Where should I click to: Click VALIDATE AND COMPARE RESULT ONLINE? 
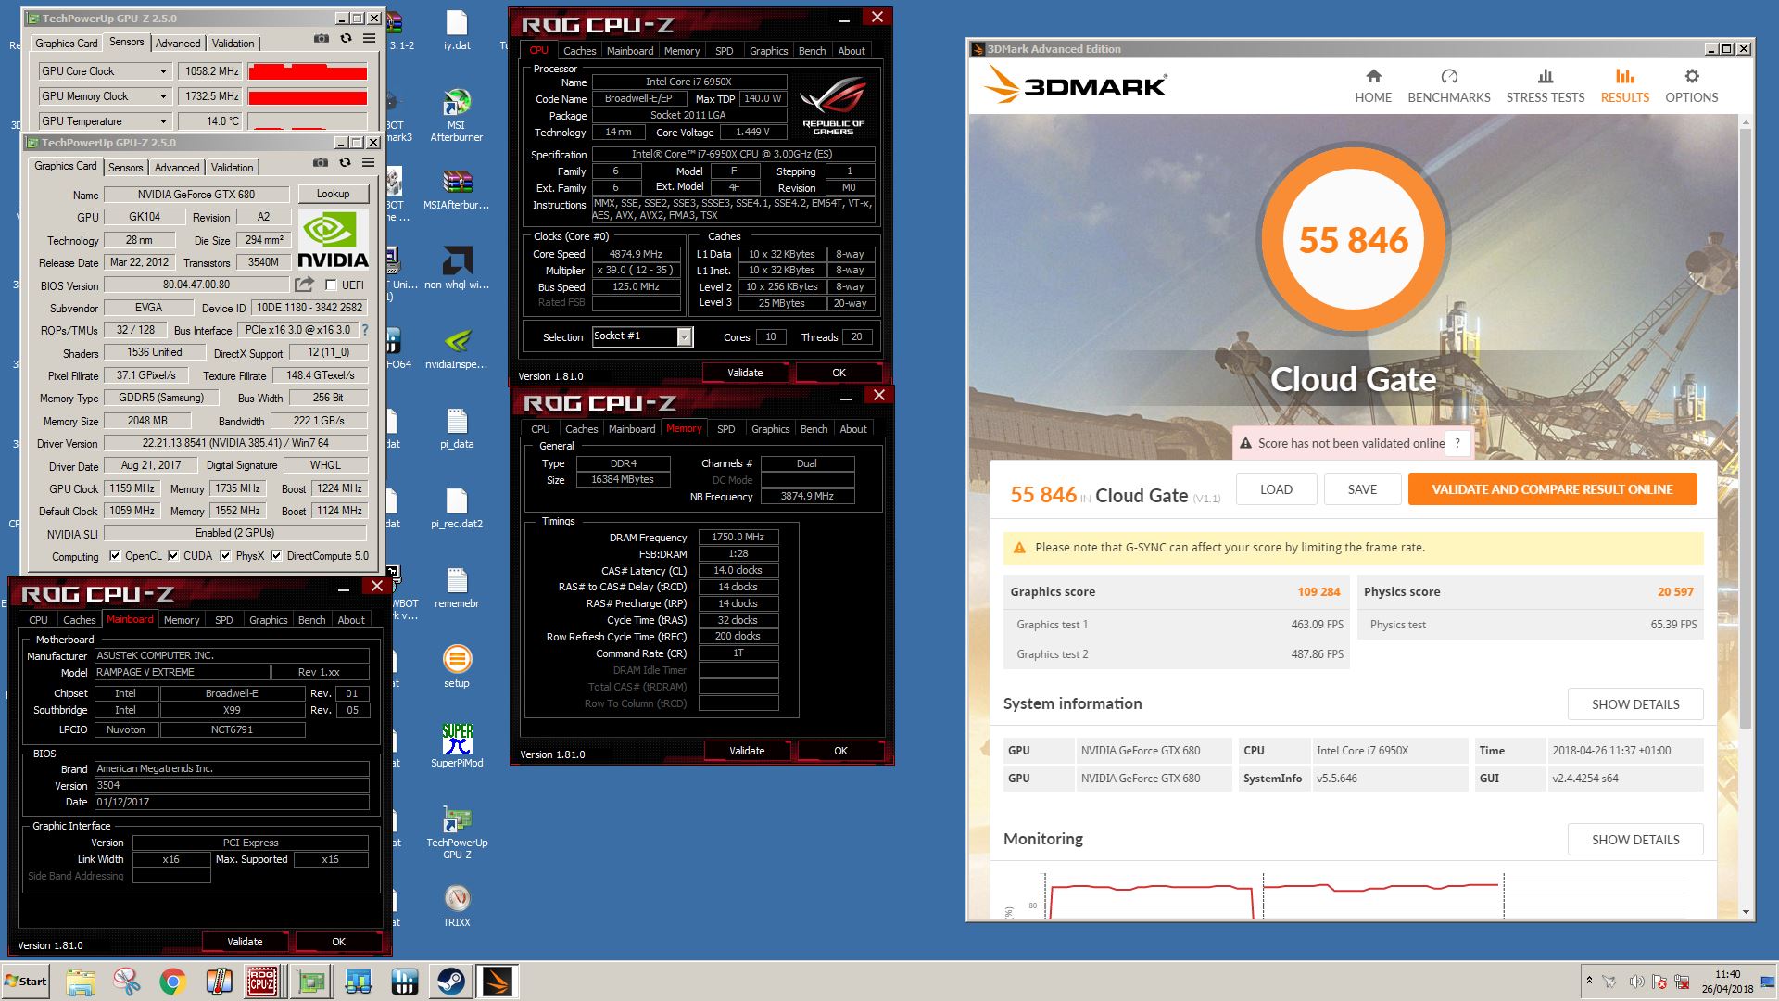point(1552,489)
